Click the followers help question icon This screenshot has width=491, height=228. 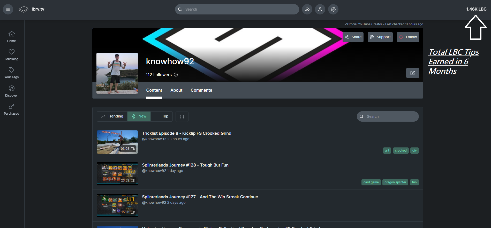(x=176, y=75)
